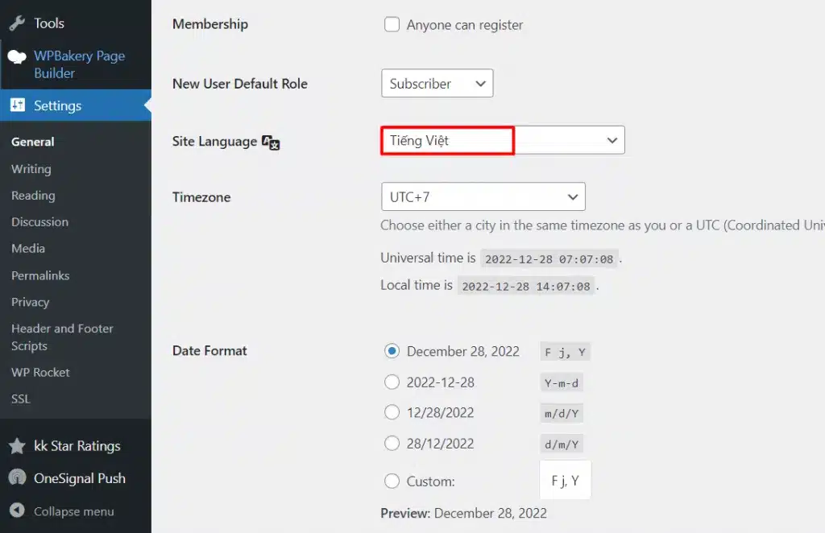The width and height of the screenshot is (825, 533).
Task: Open the New User Default Role dropdown
Action: point(437,83)
